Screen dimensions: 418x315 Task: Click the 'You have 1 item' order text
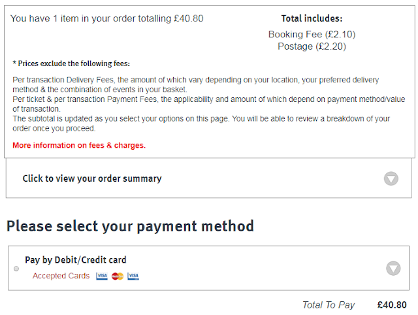point(106,18)
